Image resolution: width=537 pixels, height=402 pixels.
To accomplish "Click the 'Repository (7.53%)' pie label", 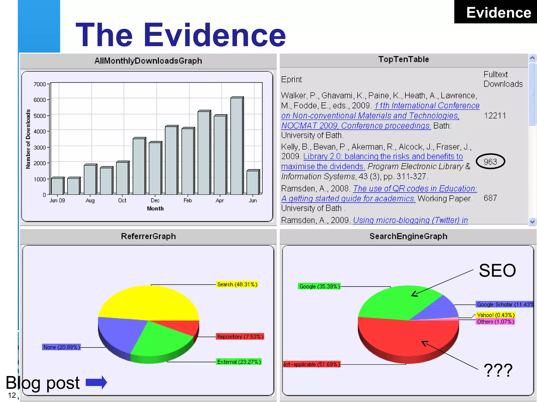I will 240,337.
